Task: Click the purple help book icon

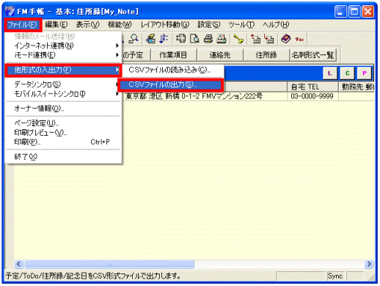Action: coord(285,39)
